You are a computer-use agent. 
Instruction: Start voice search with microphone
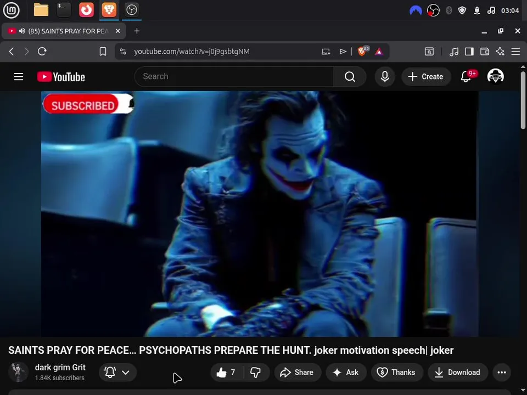[x=385, y=77]
